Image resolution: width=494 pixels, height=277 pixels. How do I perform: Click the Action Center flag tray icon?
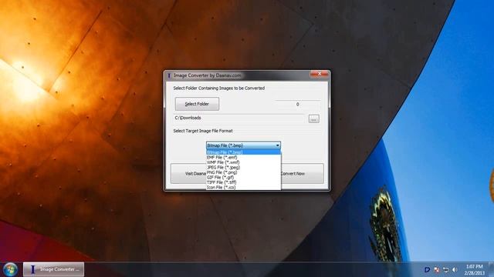436,270
